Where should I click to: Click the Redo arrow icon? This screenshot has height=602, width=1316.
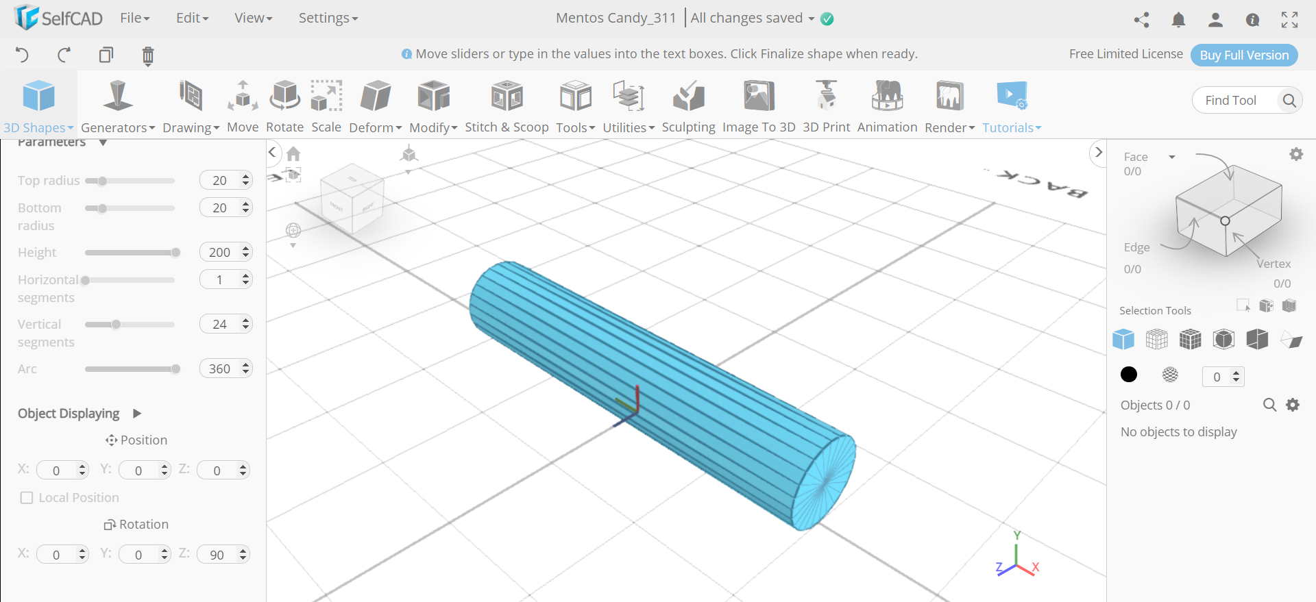64,55
